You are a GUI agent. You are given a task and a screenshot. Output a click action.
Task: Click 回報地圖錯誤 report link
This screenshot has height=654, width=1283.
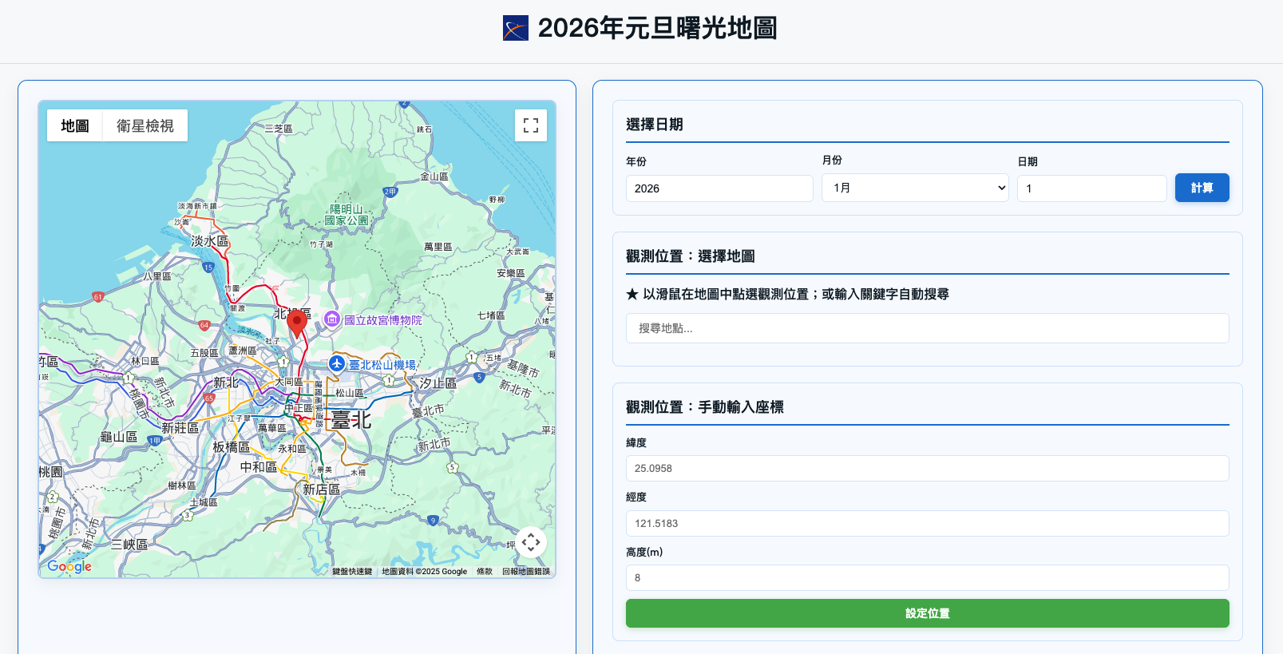click(526, 572)
